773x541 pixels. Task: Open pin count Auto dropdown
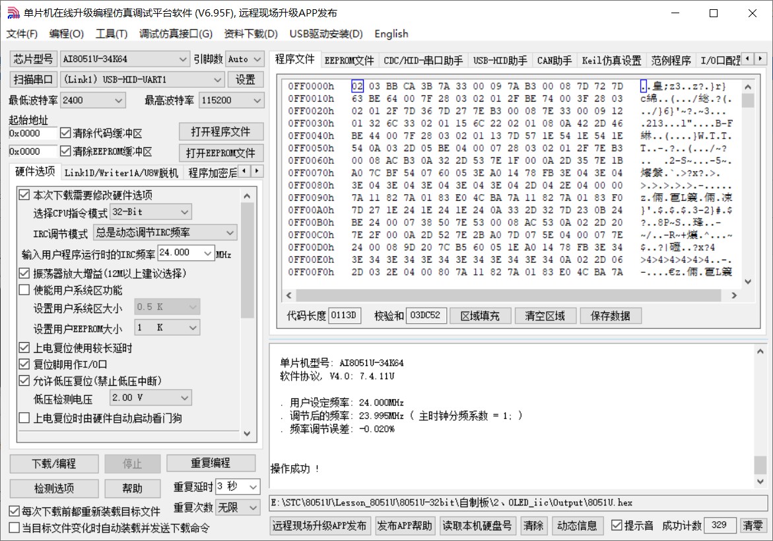(x=244, y=59)
